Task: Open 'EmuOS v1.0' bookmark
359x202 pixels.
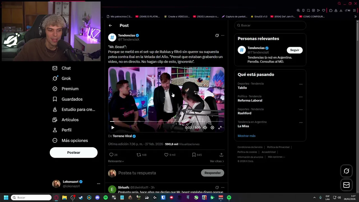Action: (x=259, y=17)
